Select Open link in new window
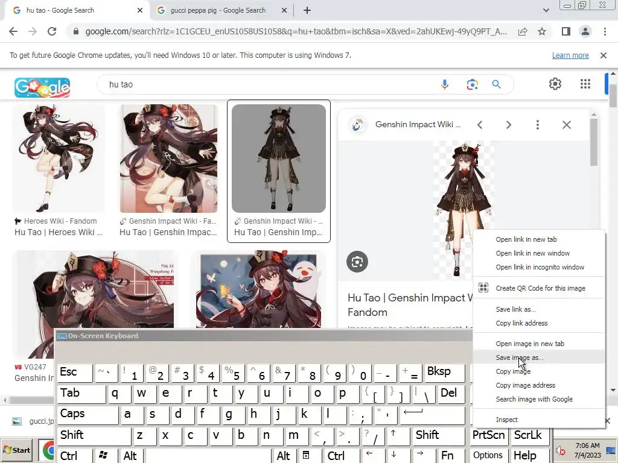618x463 pixels. coord(532,253)
